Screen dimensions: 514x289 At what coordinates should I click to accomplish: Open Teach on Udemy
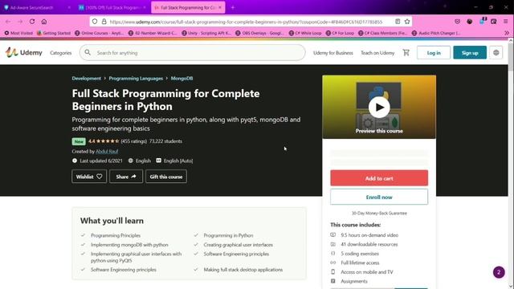pos(377,53)
